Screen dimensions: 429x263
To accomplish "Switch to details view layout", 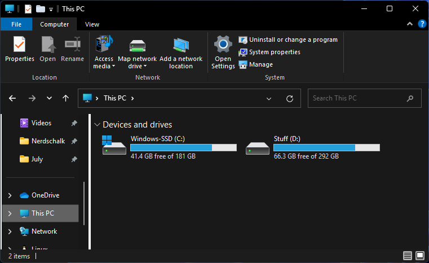I will [x=408, y=256].
